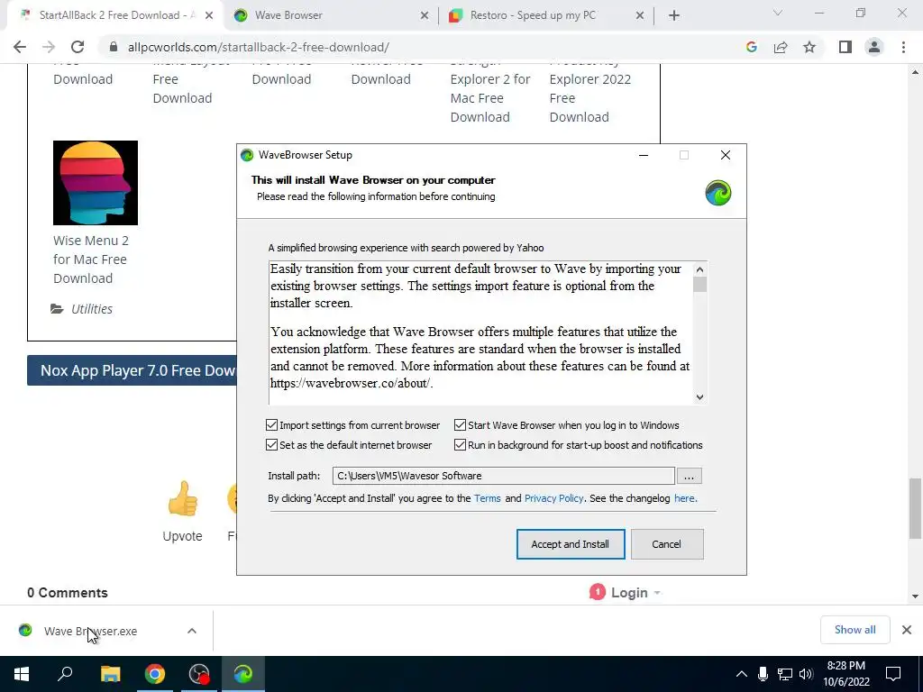Browse install path with the ... button
923x692 pixels.
tap(689, 476)
